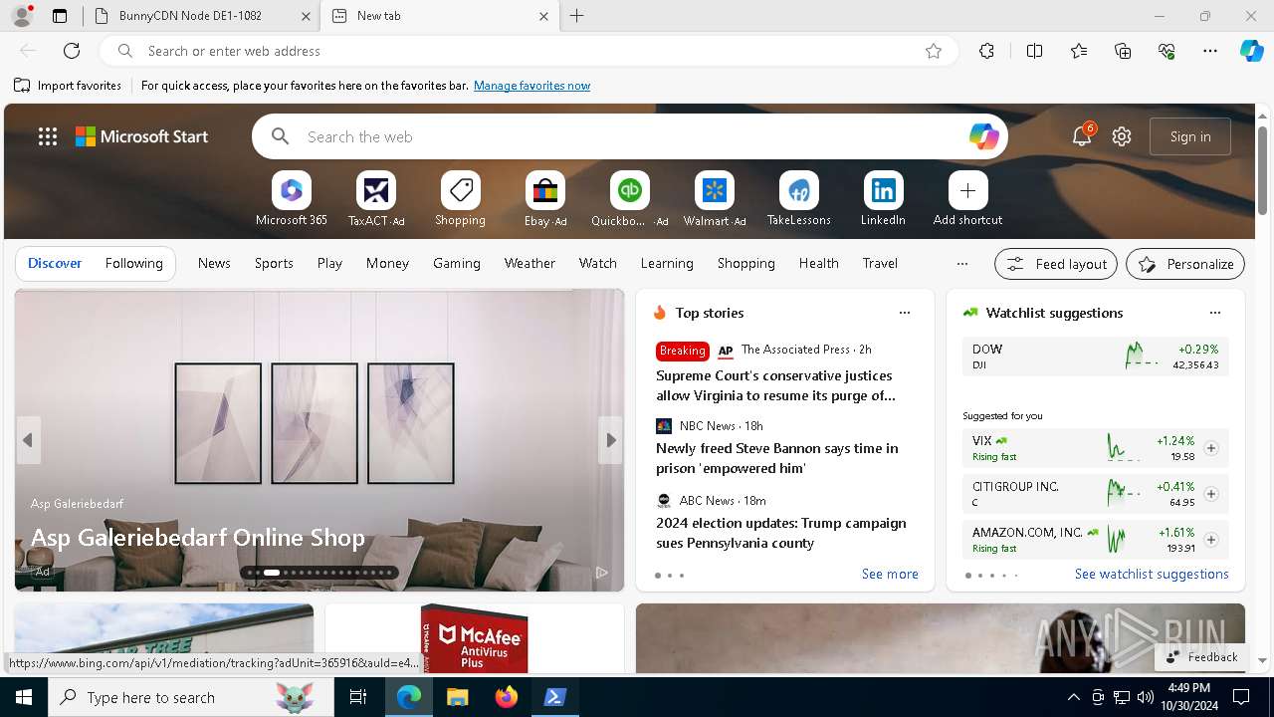Open Feed layout options
The height and width of the screenshot is (717, 1274).
coord(1056,264)
